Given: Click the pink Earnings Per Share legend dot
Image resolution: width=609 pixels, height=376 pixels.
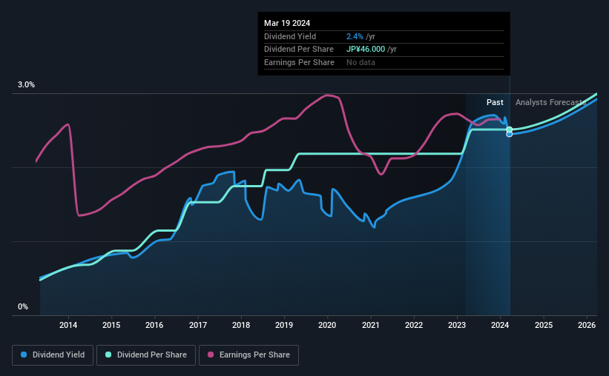Looking at the screenshot, I should coord(211,355).
